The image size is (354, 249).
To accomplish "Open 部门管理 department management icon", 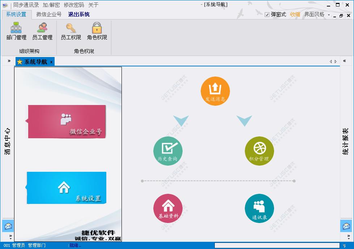I will point(16,31).
